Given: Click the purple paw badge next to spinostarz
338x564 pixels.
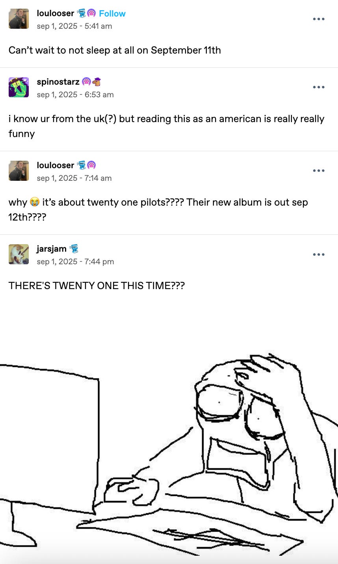Looking at the screenshot, I should point(86,82).
